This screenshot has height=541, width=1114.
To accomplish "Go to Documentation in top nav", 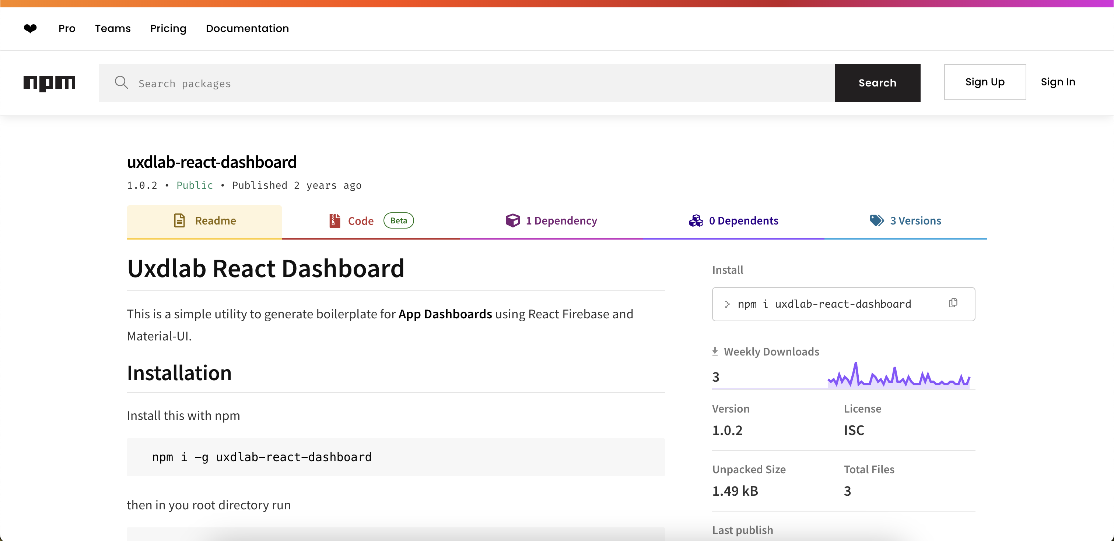I will pyautogui.click(x=247, y=28).
